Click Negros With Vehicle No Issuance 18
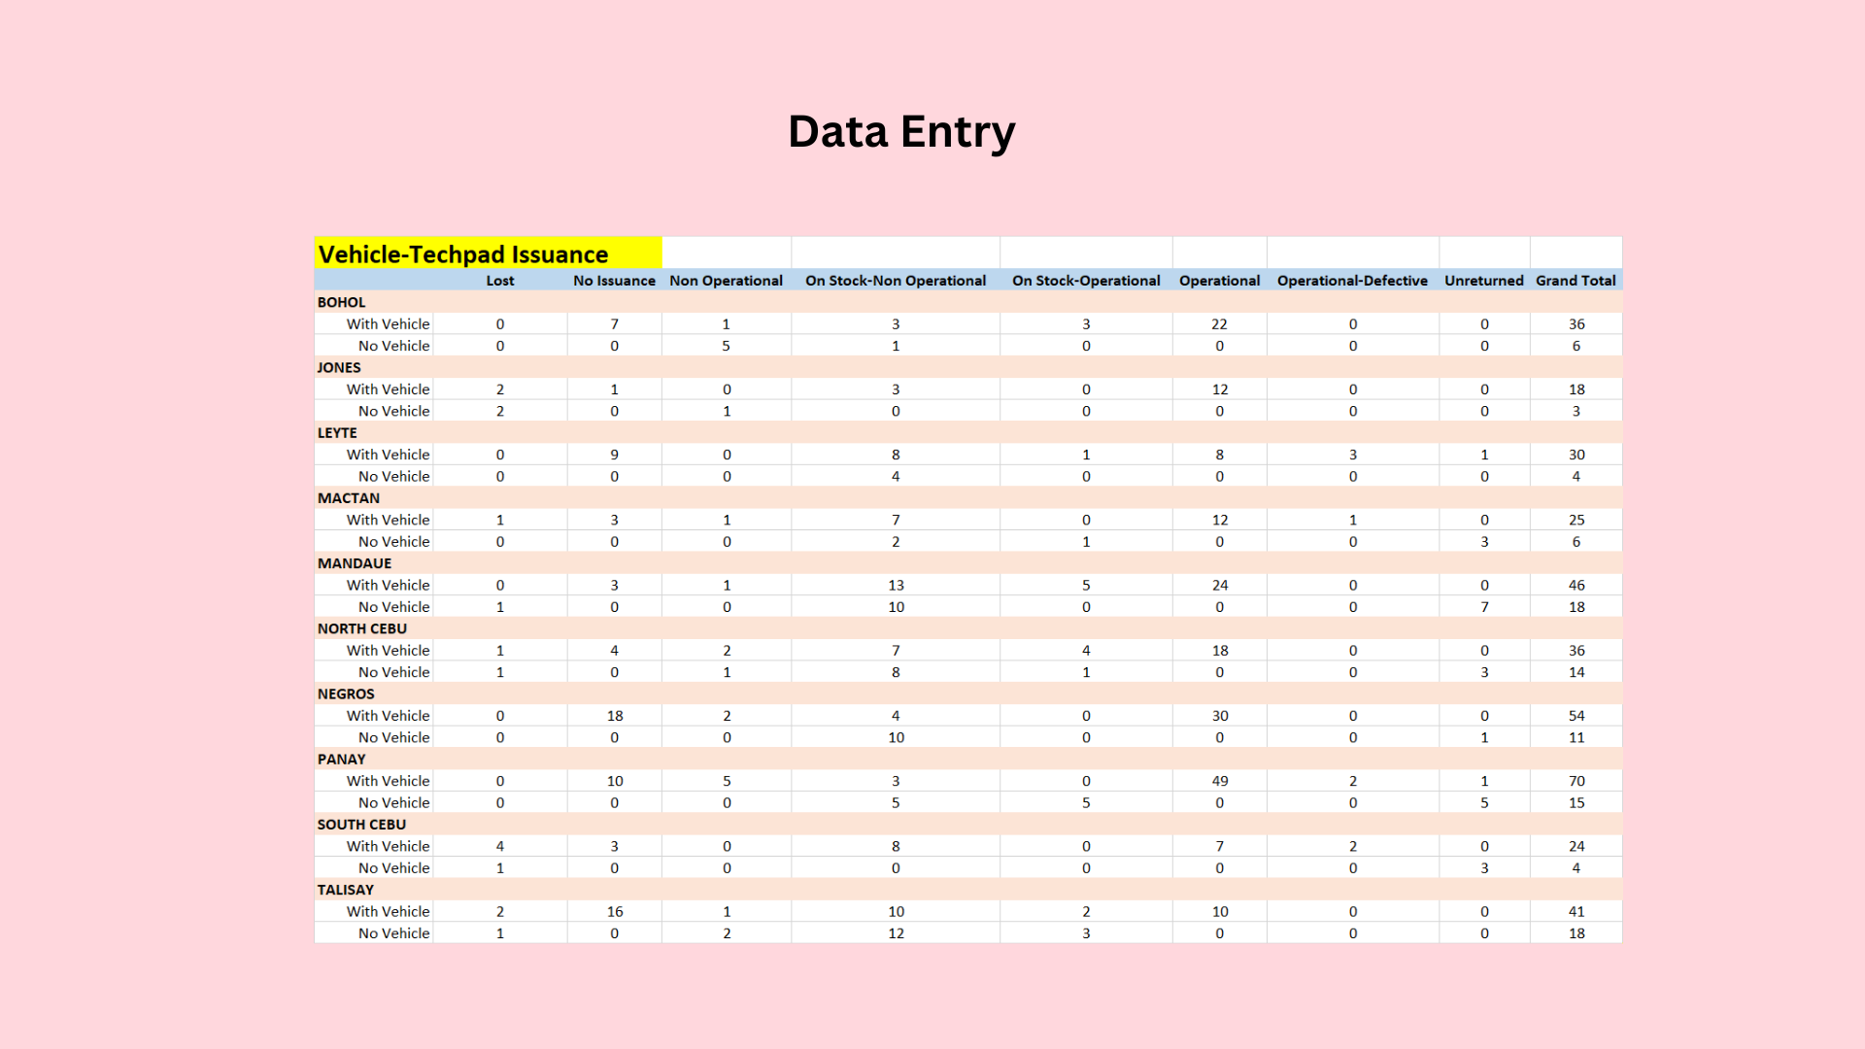 coord(615,716)
